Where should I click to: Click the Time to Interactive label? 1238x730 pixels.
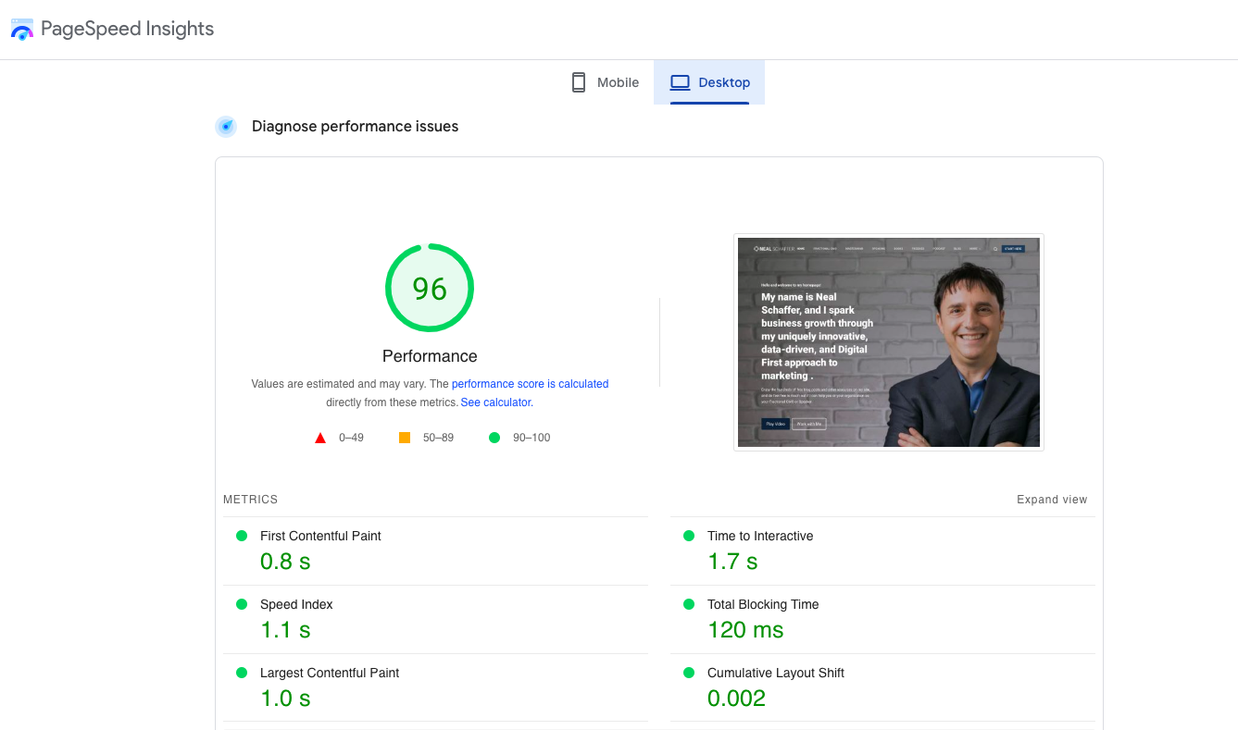(760, 536)
